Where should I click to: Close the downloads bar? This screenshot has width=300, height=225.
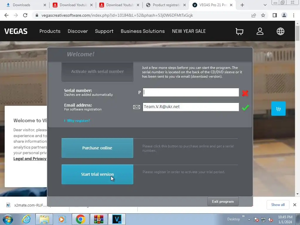(295, 205)
